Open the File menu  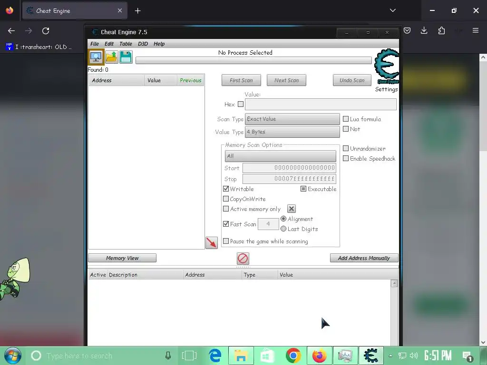click(95, 44)
